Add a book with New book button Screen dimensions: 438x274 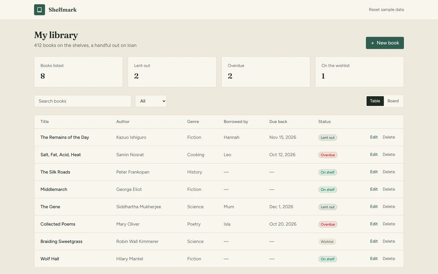click(385, 43)
